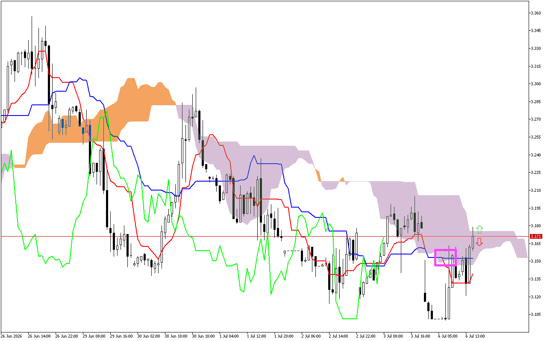Click the 29 Jun 16:00 time label
This screenshot has width=547, height=341.
tap(121, 336)
